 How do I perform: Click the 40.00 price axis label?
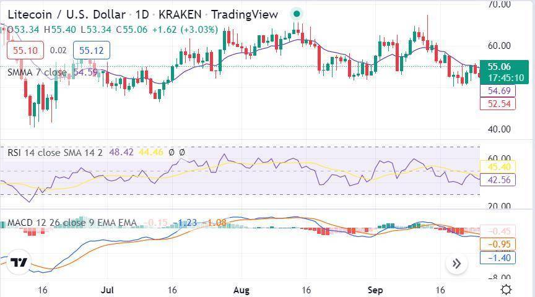tap(499, 129)
